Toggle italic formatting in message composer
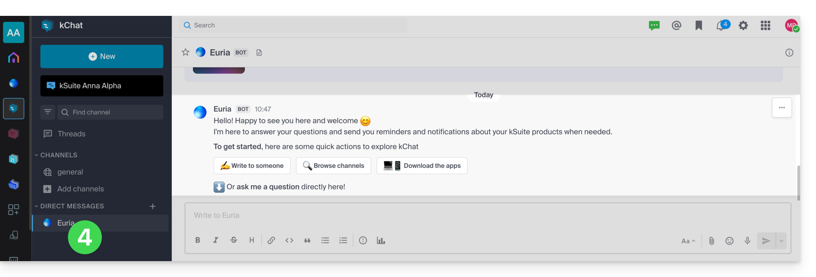This screenshot has width=816, height=277. coord(216,240)
